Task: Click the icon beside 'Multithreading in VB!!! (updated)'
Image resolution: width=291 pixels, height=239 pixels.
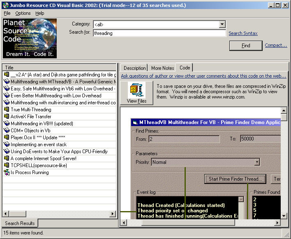Action: point(7,124)
